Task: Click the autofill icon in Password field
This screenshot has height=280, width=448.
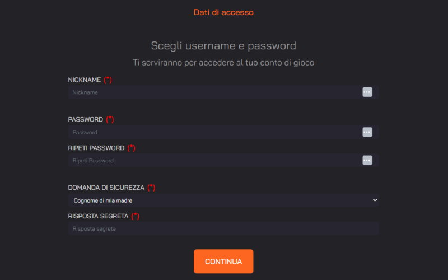Action: point(367,132)
